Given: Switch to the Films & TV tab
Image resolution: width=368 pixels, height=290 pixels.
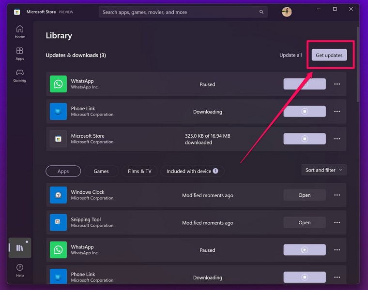Looking at the screenshot, I should tap(139, 171).
